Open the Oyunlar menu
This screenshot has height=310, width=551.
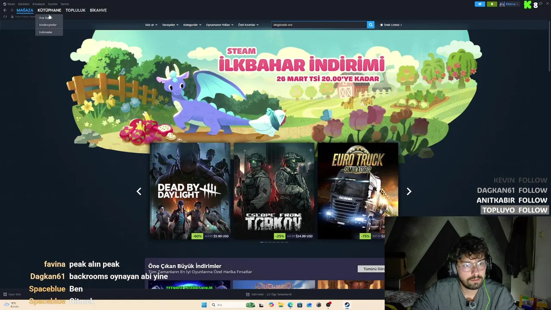53,4
